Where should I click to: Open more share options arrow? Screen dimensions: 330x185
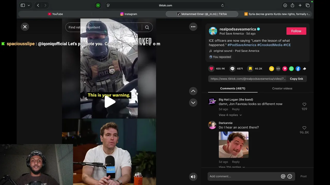[x=304, y=69]
